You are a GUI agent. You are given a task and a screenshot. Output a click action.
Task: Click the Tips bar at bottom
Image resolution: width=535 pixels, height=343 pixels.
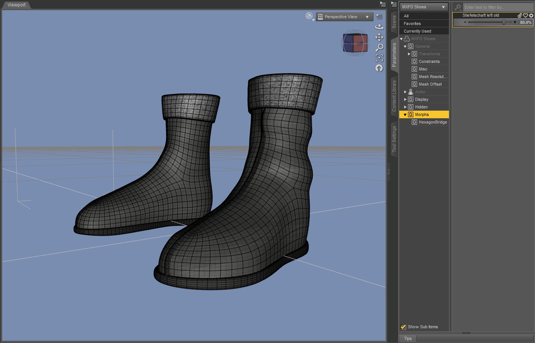[408, 338]
